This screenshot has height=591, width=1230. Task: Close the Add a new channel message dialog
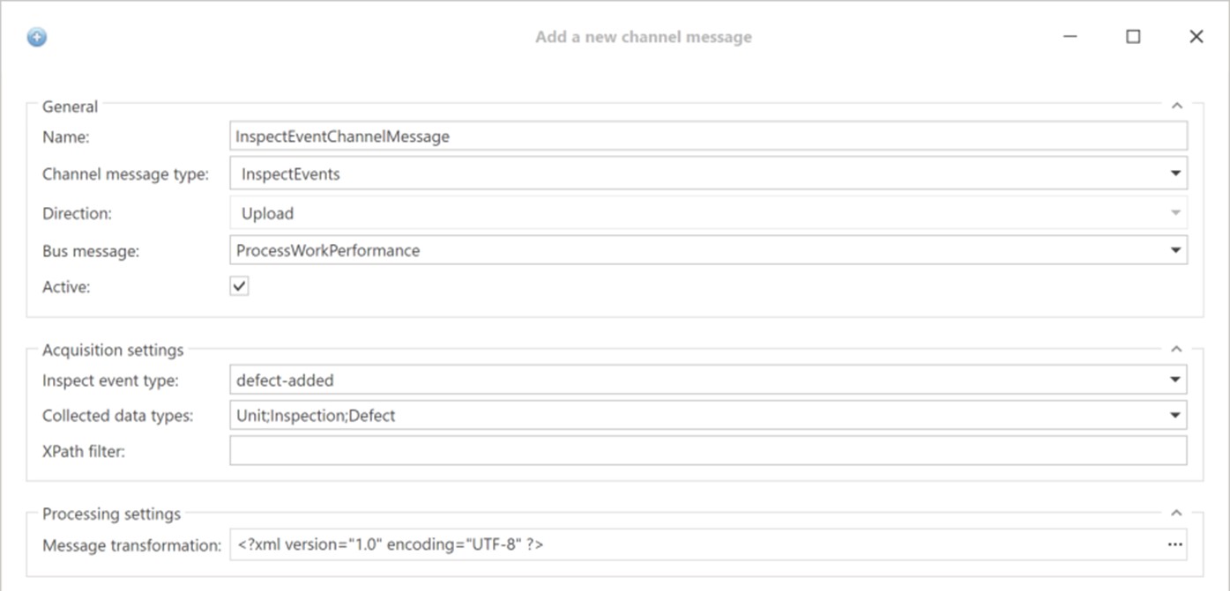[1196, 36]
